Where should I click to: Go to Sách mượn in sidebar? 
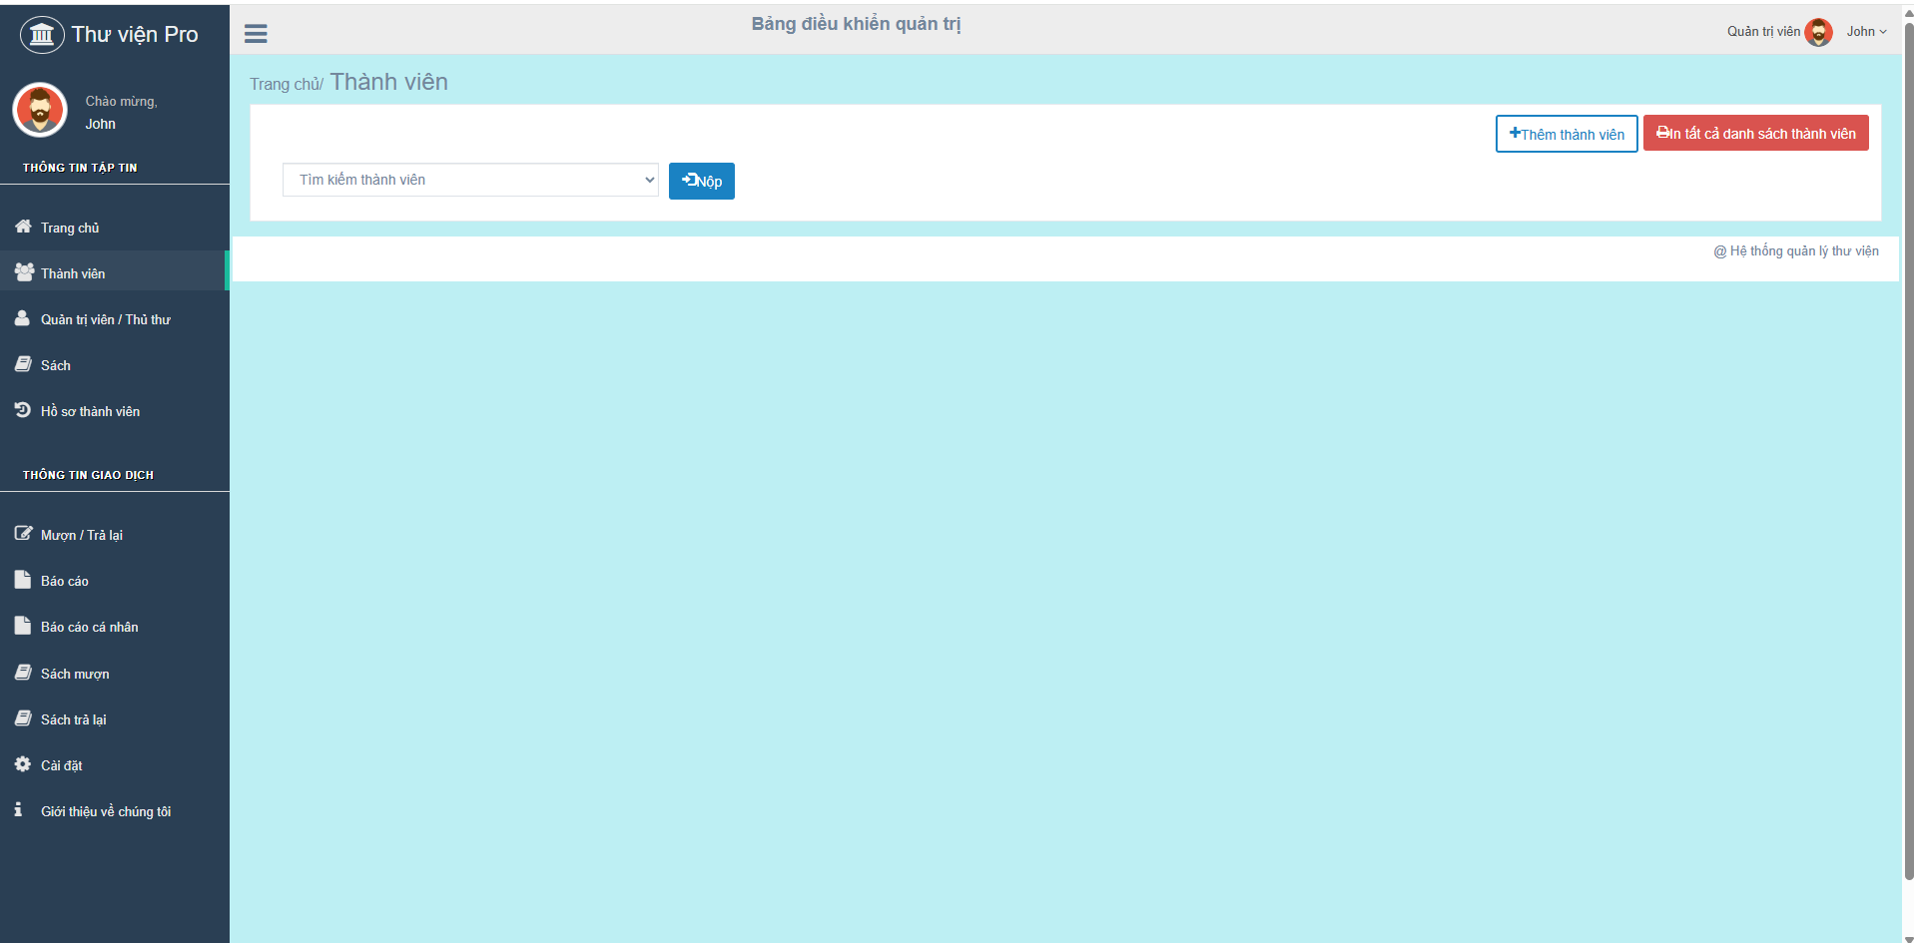(75, 674)
